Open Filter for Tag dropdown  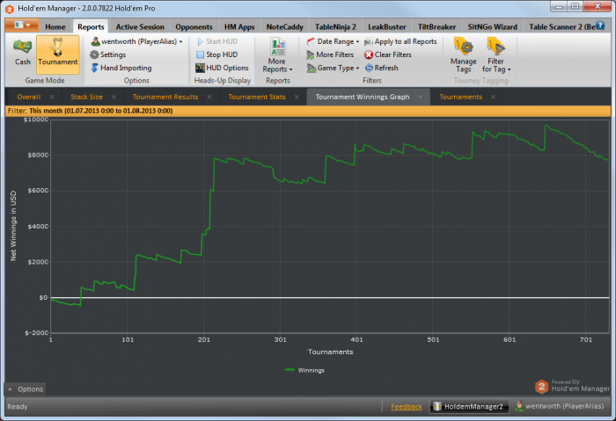495,54
